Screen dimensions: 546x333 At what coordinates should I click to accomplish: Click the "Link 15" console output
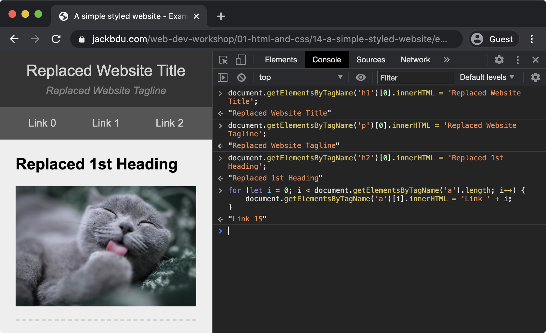247,219
